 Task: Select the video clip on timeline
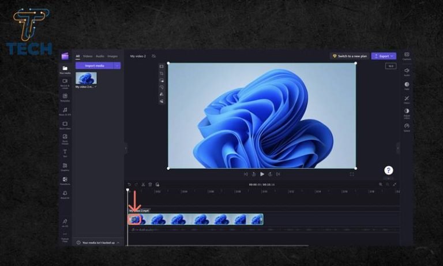(x=196, y=219)
